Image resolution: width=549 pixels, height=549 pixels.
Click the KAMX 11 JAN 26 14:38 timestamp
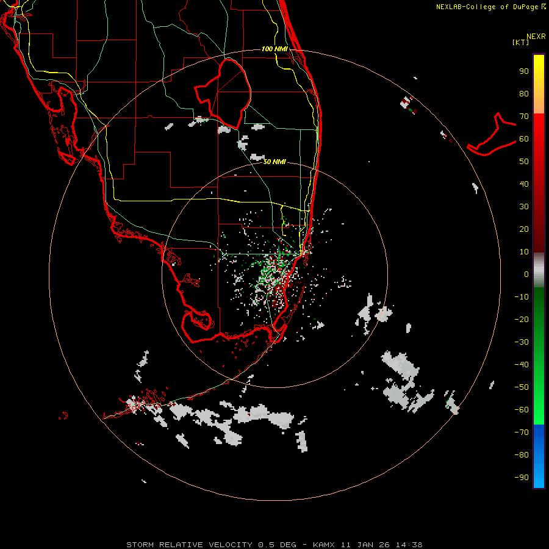pos(368,545)
